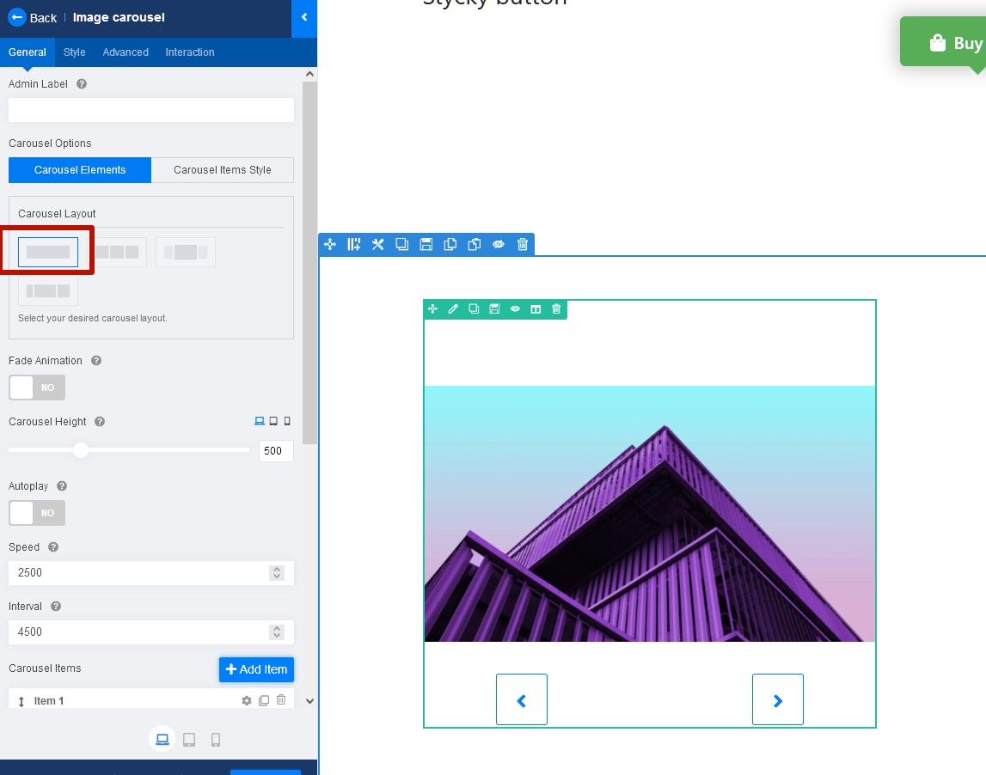Viewport: 986px width, 775px height.
Task: Delete the row using blue trash icon
Action: [x=522, y=245]
